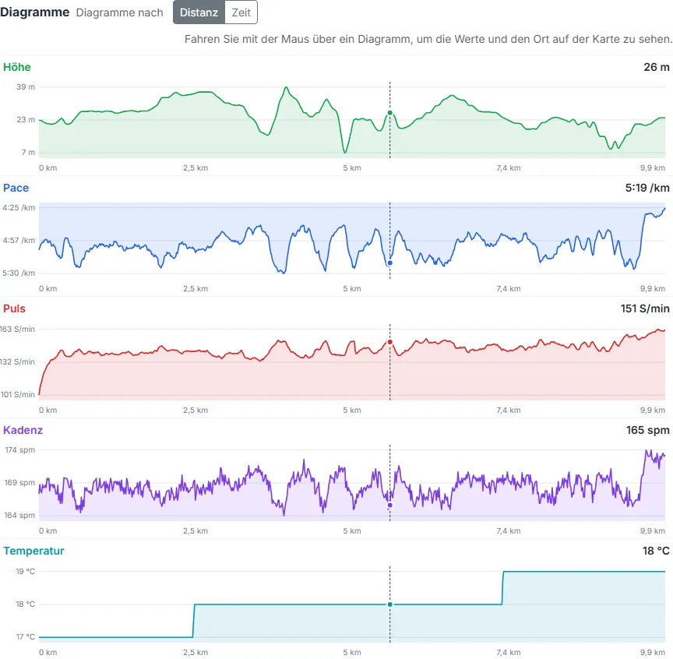Click the "39 m" axis label
This screenshot has width=673, height=659.
coord(26,86)
